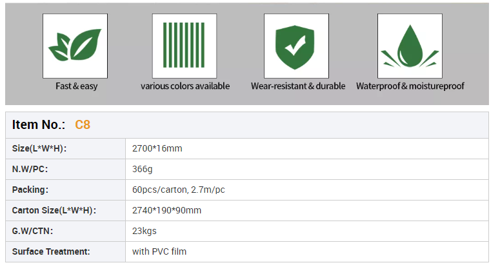This screenshot has height=265, width=500.
Task: Click the 'Wear-resistant & durable' caption
Action: [298, 86]
